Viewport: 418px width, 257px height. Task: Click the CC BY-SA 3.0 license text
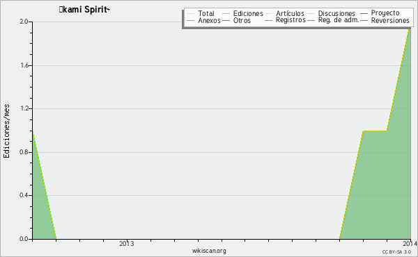pos(396,252)
